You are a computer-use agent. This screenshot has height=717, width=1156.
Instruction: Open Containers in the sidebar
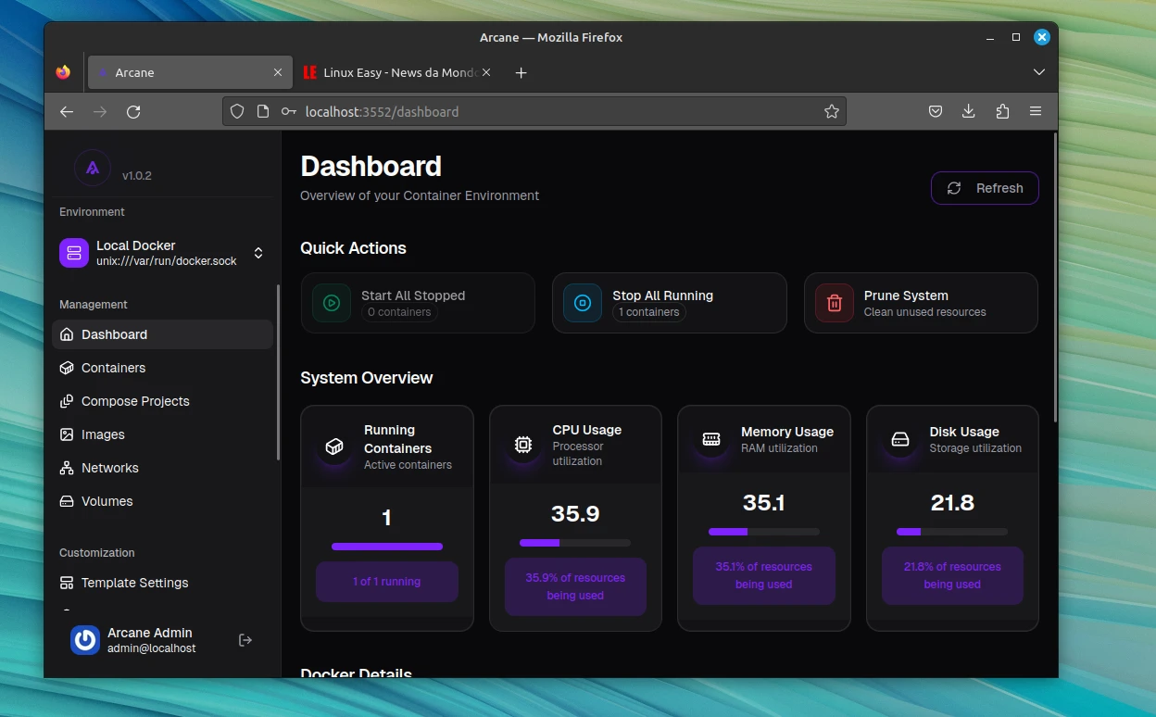click(x=113, y=368)
